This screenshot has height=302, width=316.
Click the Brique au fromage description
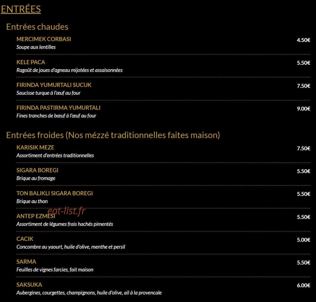(36, 178)
